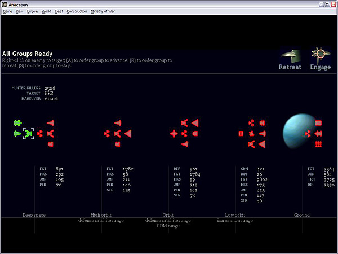Target the striped-bars GDM icon in low orbit
Screen dimensions: 338x254
(x=241, y=134)
